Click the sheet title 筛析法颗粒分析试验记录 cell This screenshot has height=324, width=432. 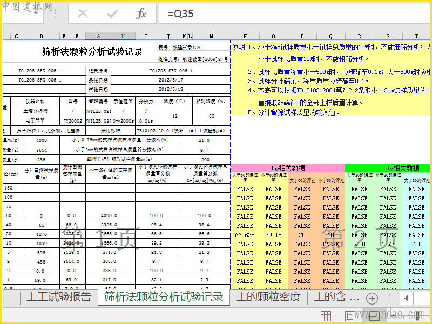[92, 51]
